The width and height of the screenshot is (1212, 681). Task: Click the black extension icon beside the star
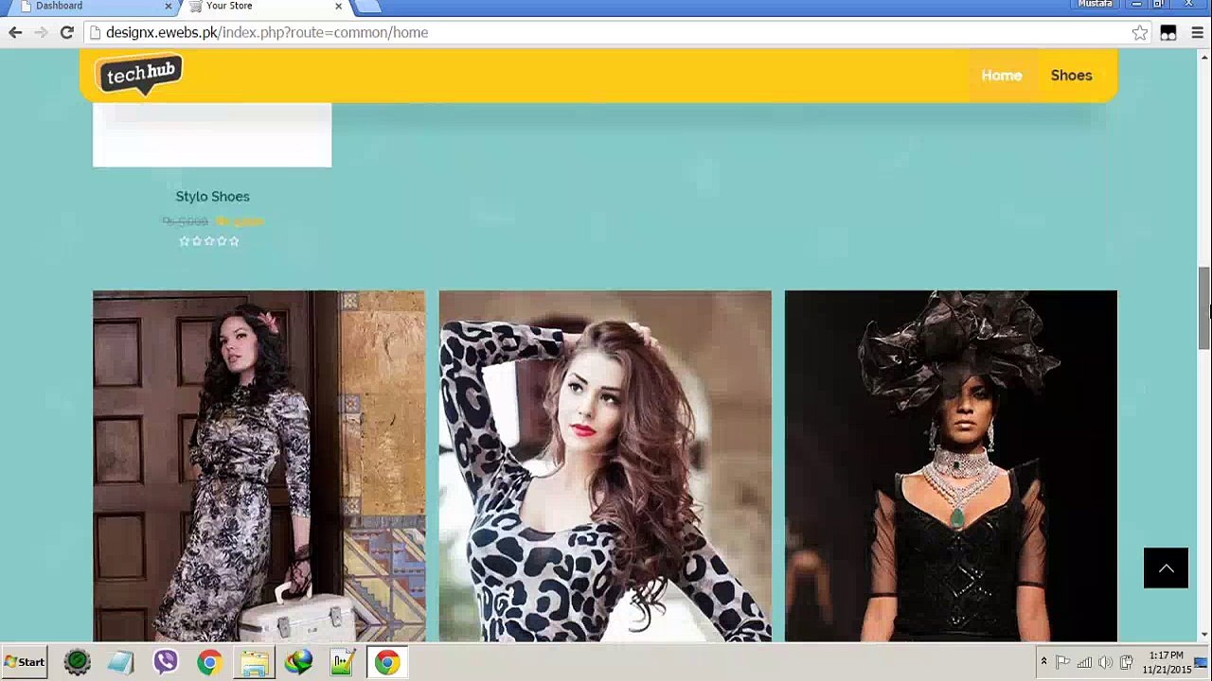tap(1168, 33)
